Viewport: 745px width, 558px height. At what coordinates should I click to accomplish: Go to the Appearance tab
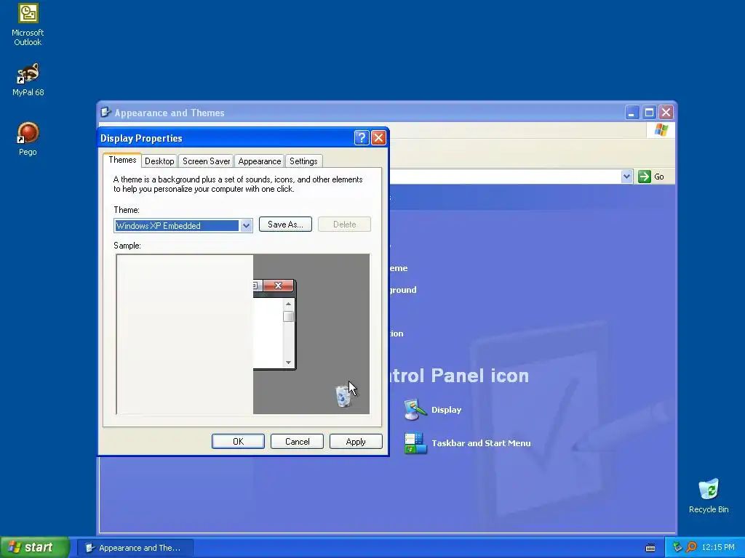point(260,161)
